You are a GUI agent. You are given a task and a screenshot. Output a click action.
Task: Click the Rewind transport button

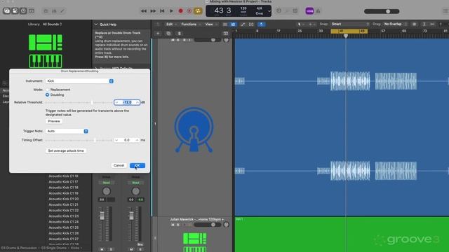[144, 11]
